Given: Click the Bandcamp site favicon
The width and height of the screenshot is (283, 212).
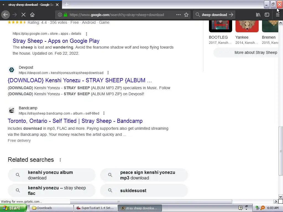Looking at the screenshot, I should pos(12,110).
